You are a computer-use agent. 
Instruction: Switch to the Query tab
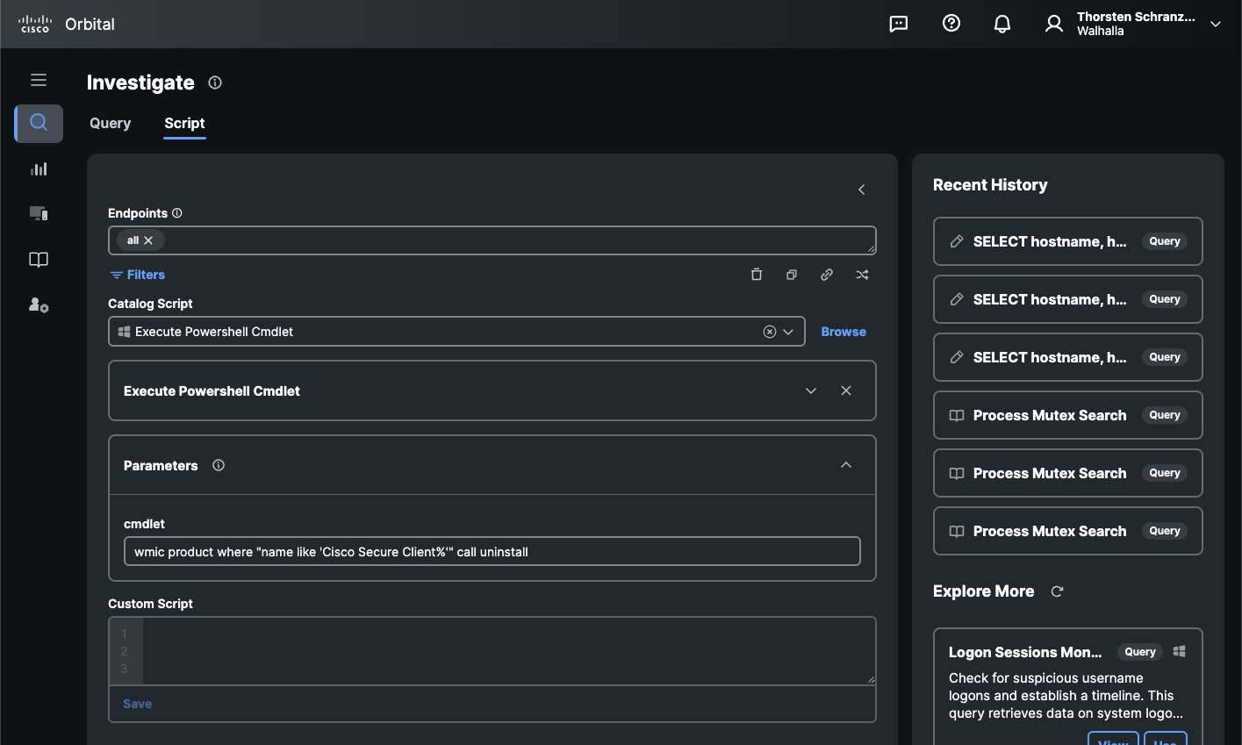click(x=110, y=123)
